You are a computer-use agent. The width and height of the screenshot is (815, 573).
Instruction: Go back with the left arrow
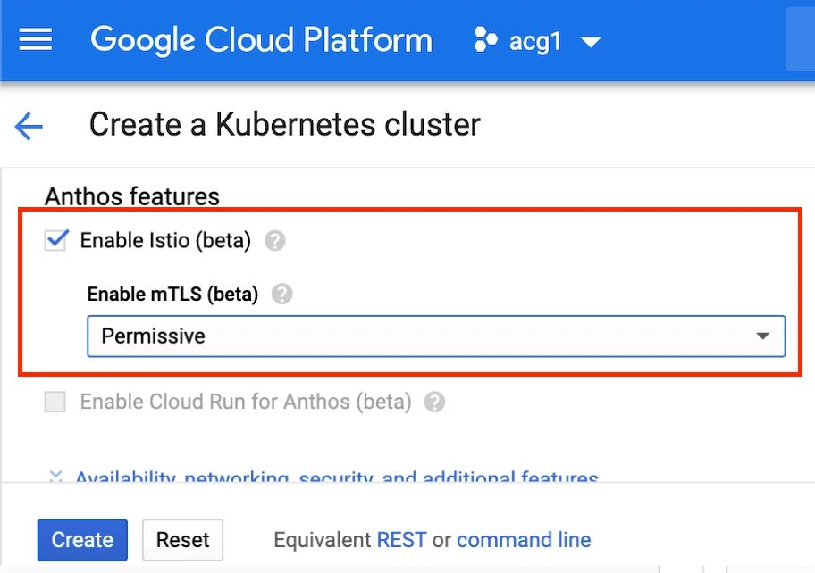coord(29,126)
